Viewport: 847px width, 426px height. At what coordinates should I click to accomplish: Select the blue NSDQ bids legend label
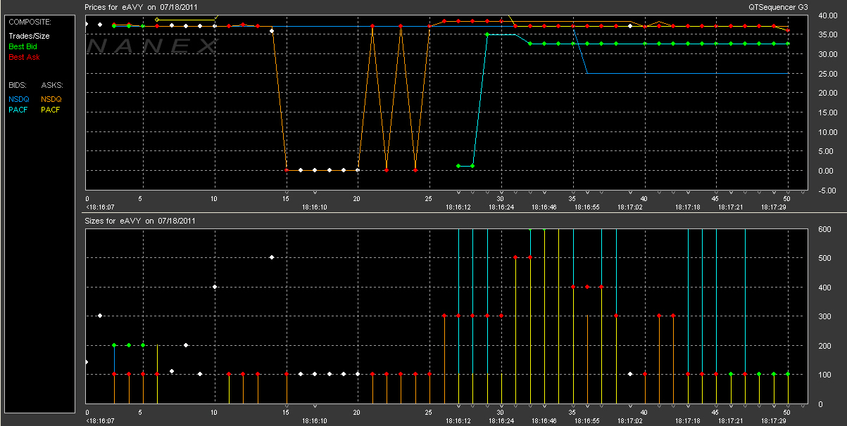(19, 99)
